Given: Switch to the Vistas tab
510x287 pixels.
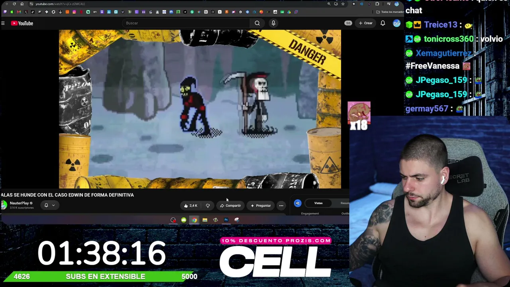Looking at the screenshot, I should pos(318,203).
